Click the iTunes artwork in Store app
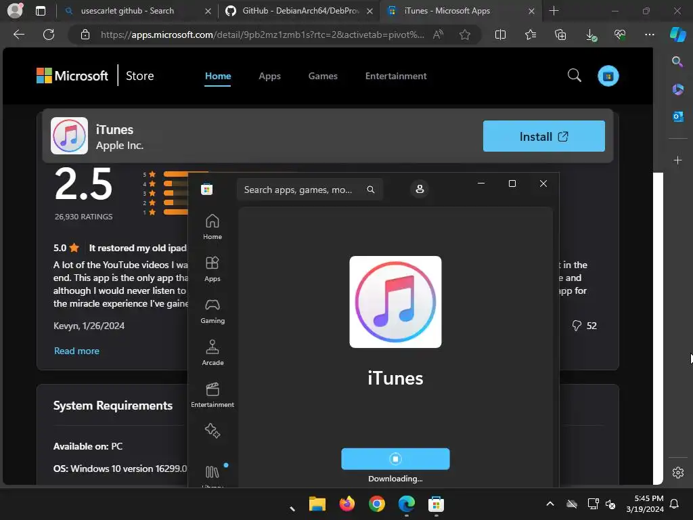The width and height of the screenshot is (693, 520). coord(395,302)
